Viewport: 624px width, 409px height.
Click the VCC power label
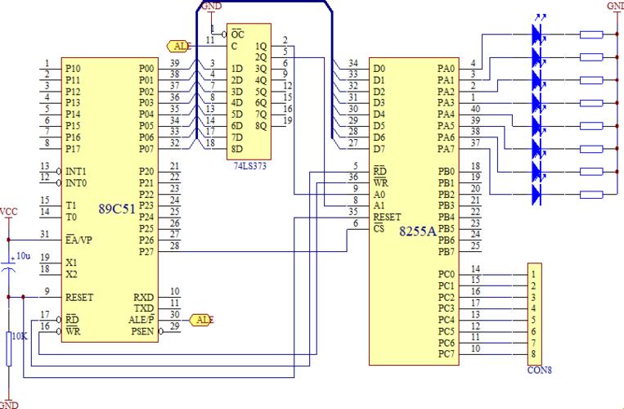(8, 212)
